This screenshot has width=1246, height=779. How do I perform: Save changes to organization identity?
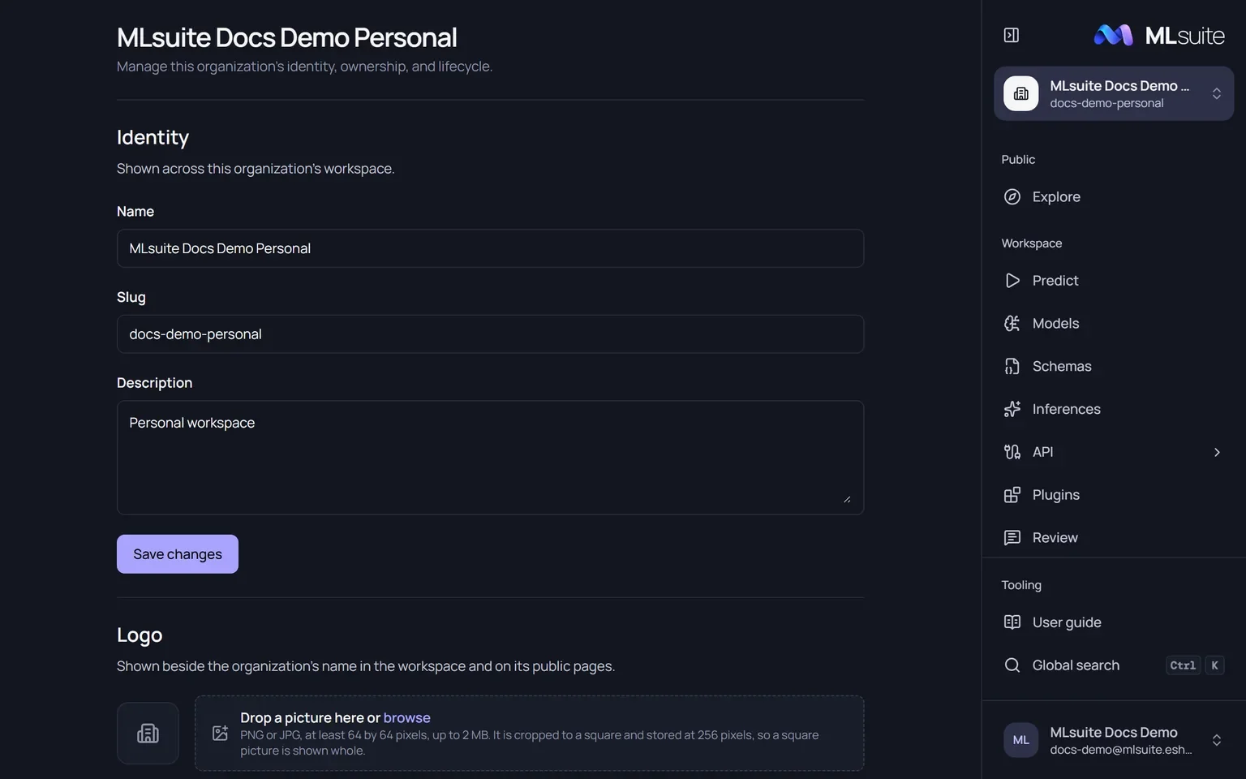178,554
